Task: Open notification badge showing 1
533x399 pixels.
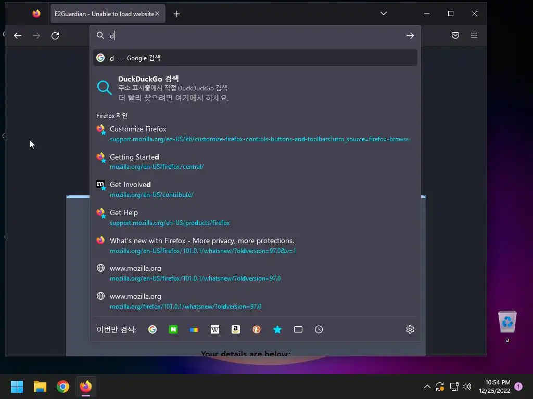Action: pos(518,387)
